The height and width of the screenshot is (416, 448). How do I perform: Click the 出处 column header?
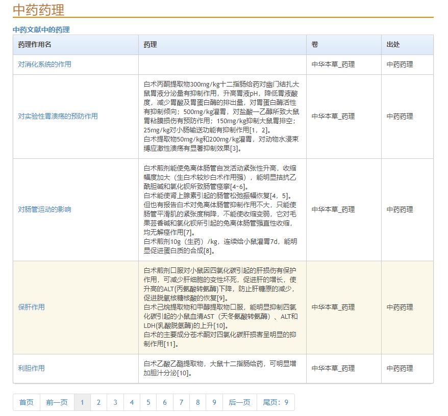(x=393, y=45)
